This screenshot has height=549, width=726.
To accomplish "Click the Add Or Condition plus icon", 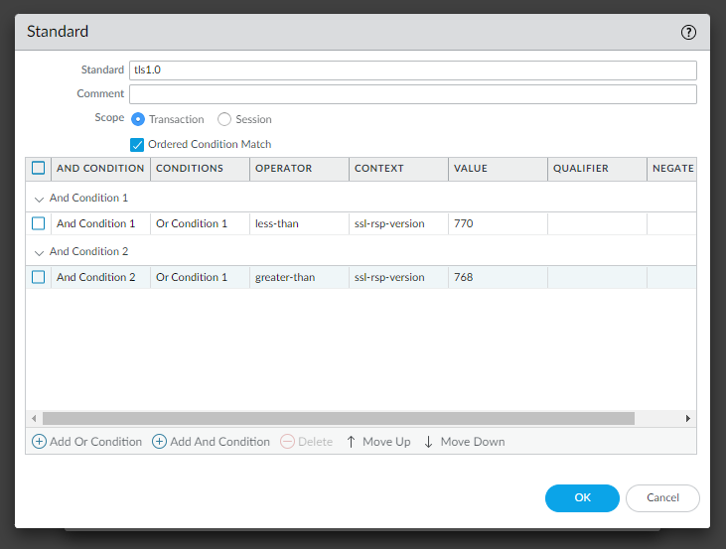I will tap(40, 442).
